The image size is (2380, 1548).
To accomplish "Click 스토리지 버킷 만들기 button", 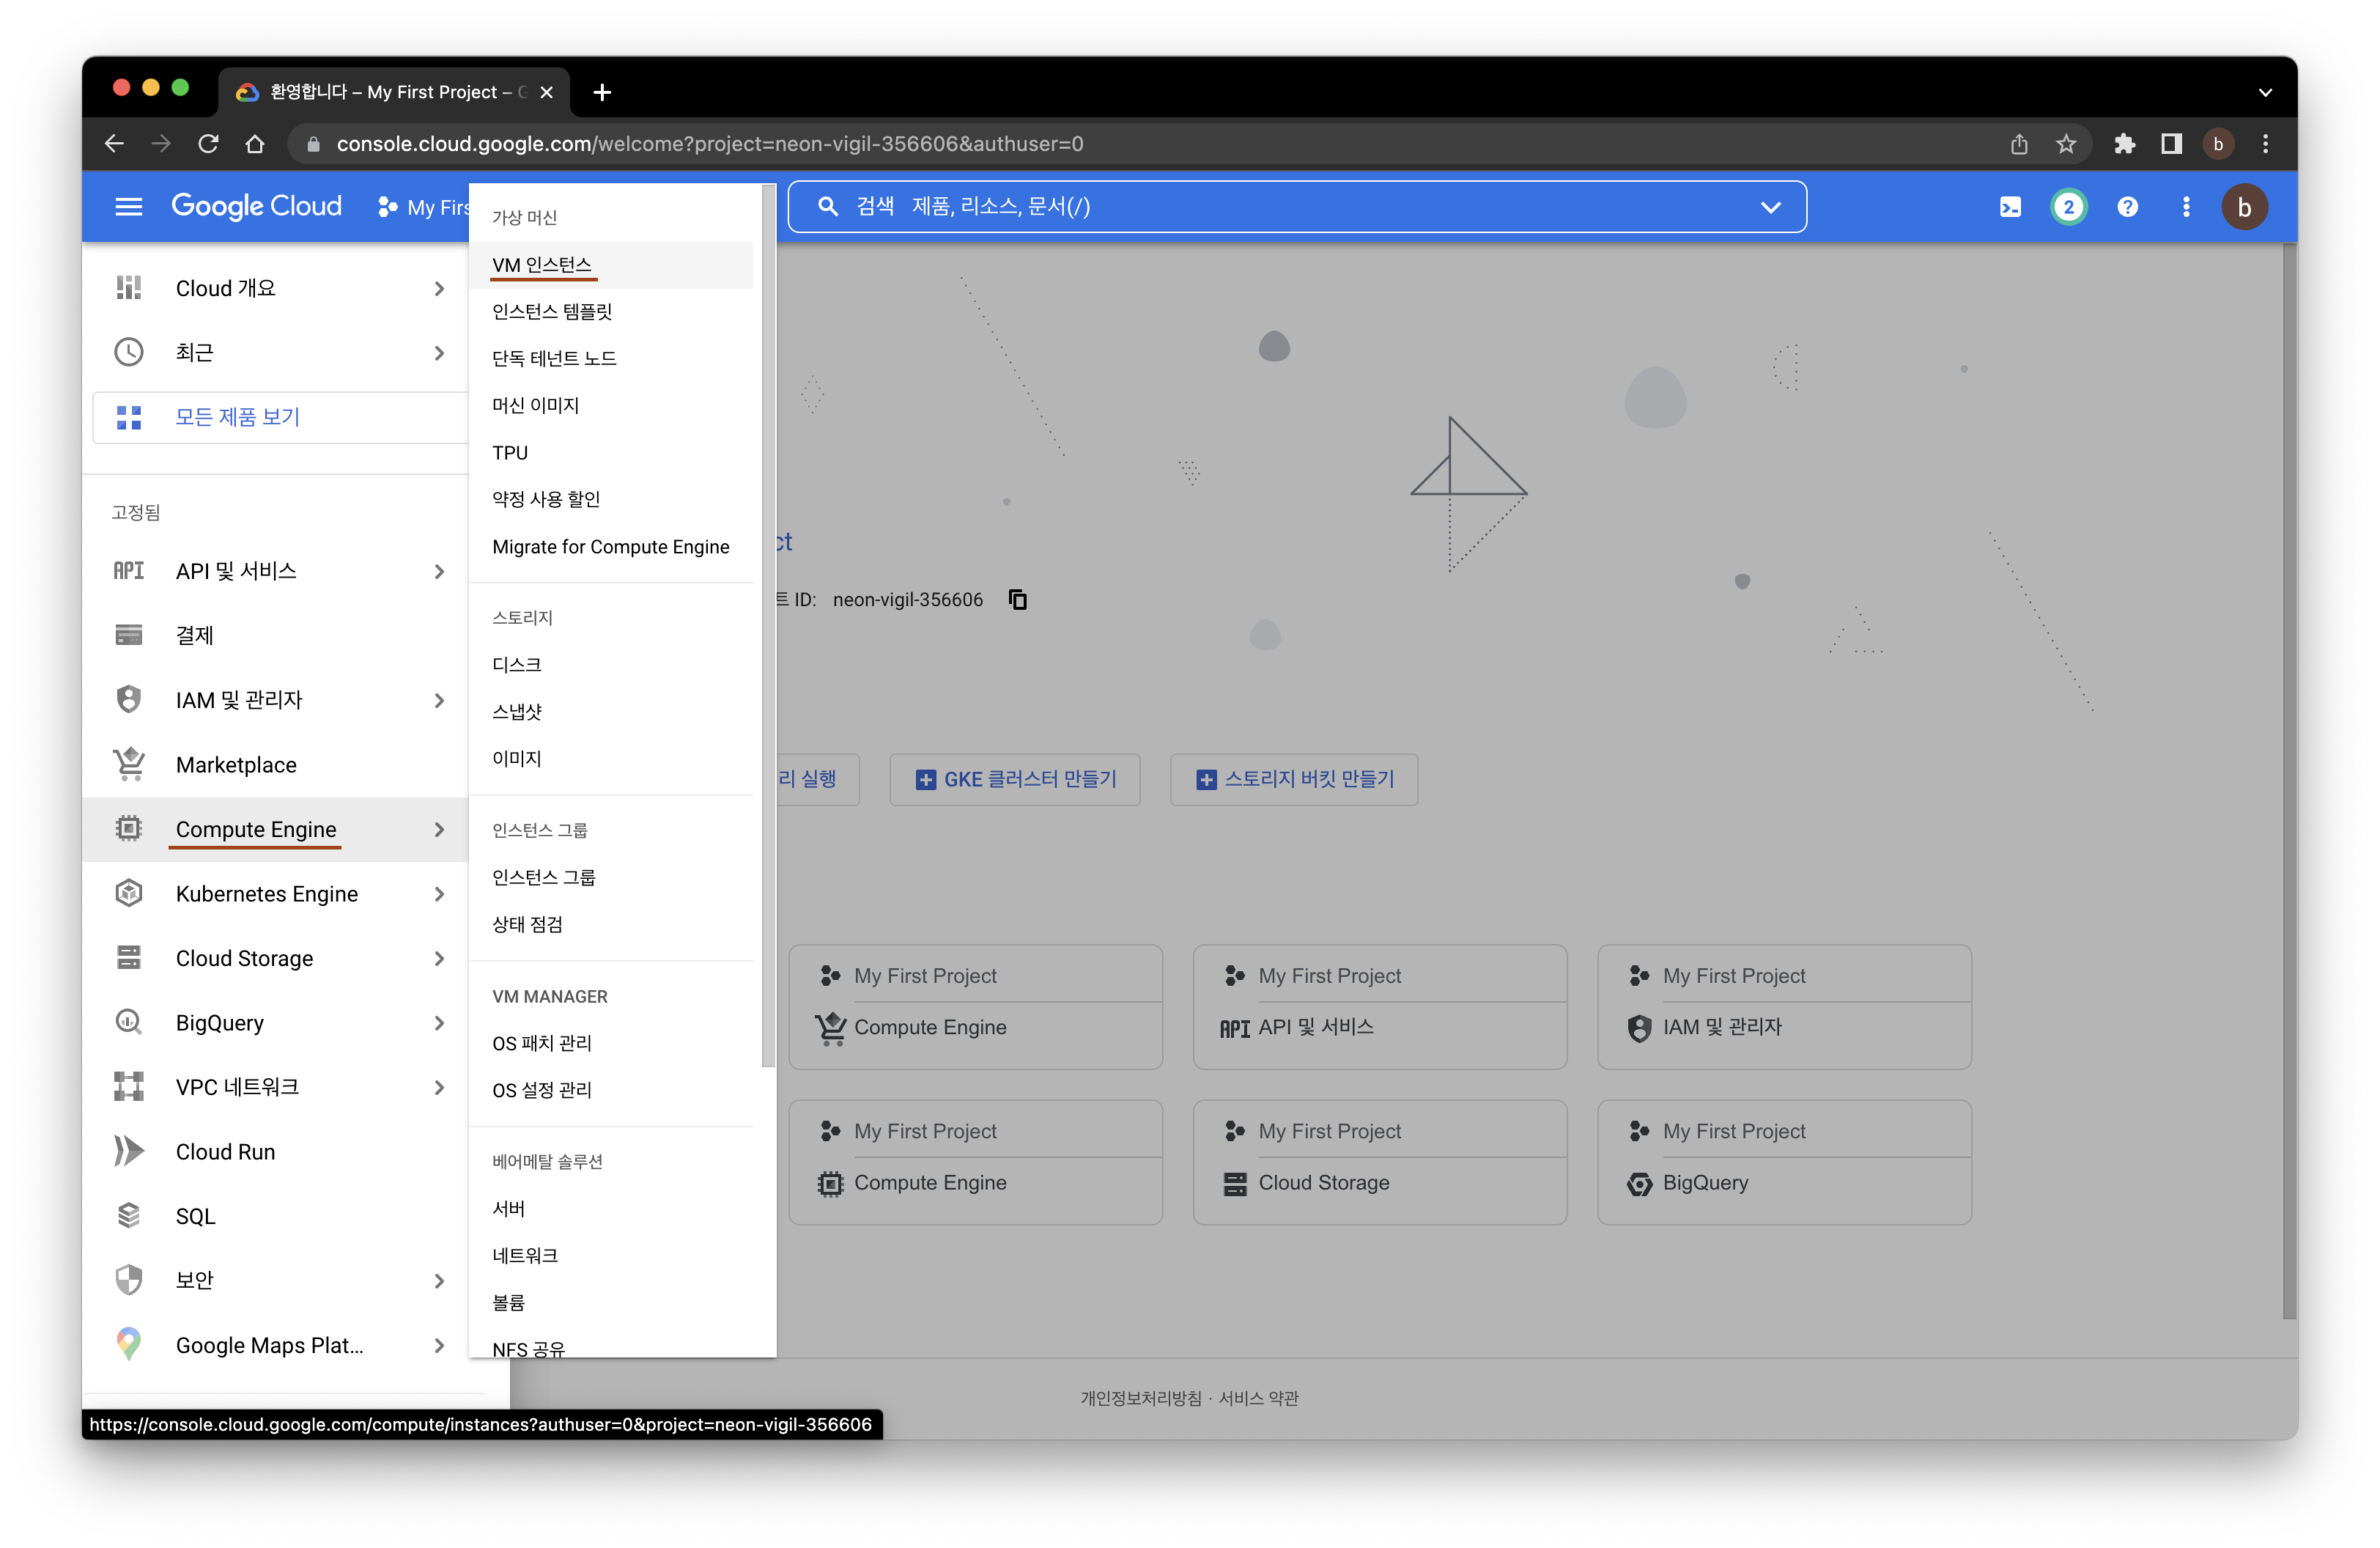I will 1294,779.
